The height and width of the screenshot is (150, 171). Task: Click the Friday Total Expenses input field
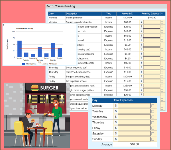134,128
